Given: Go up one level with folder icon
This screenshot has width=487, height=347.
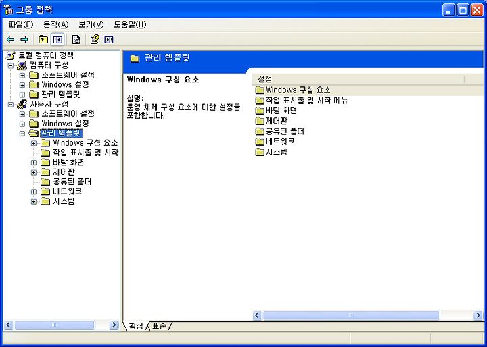Looking at the screenshot, I should pos(43,39).
